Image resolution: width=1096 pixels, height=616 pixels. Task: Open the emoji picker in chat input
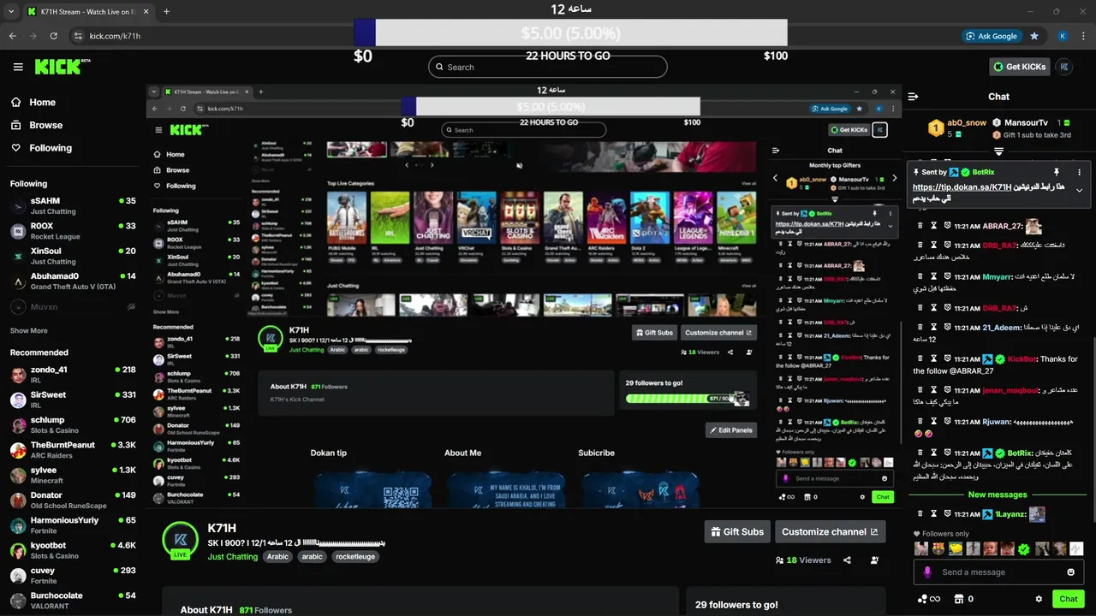click(1071, 572)
